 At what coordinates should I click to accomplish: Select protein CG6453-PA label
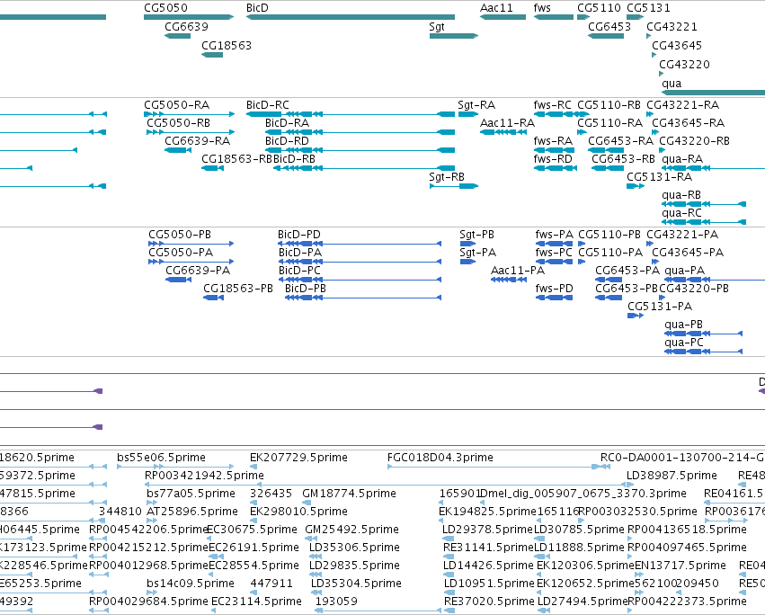pos(627,271)
